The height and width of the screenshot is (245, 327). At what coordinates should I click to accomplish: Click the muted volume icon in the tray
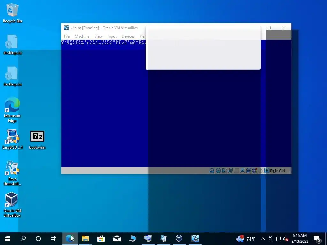tap(285, 239)
